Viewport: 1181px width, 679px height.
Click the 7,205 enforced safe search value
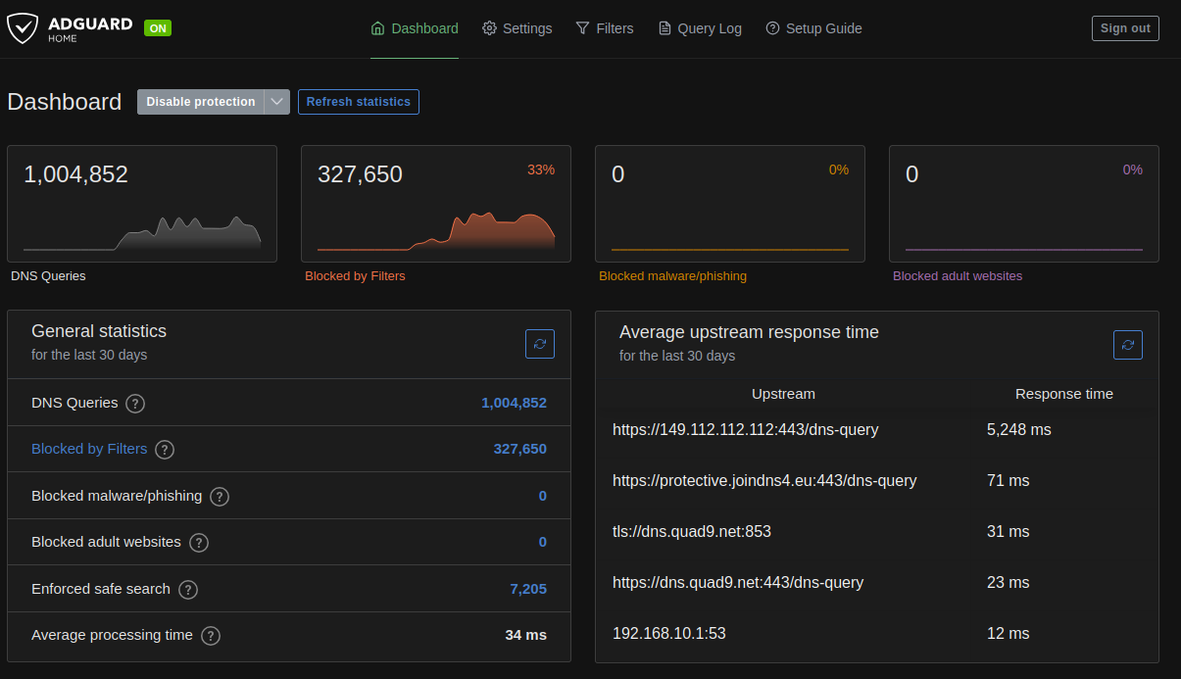[x=528, y=589]
